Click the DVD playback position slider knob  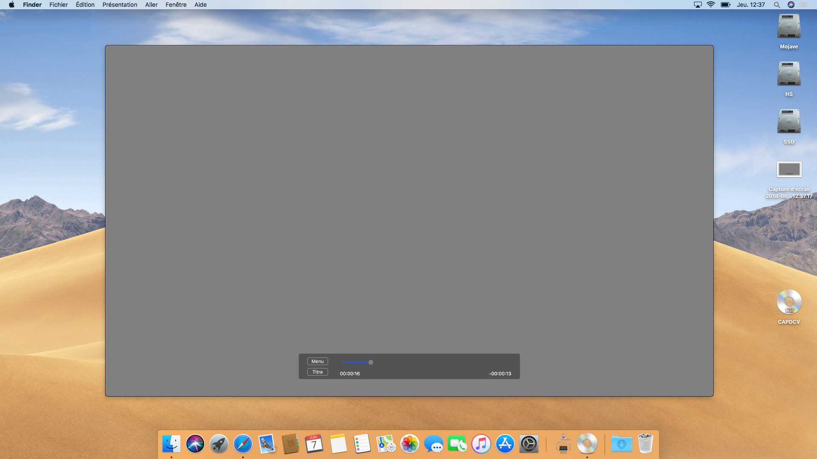tap(371, 362)
